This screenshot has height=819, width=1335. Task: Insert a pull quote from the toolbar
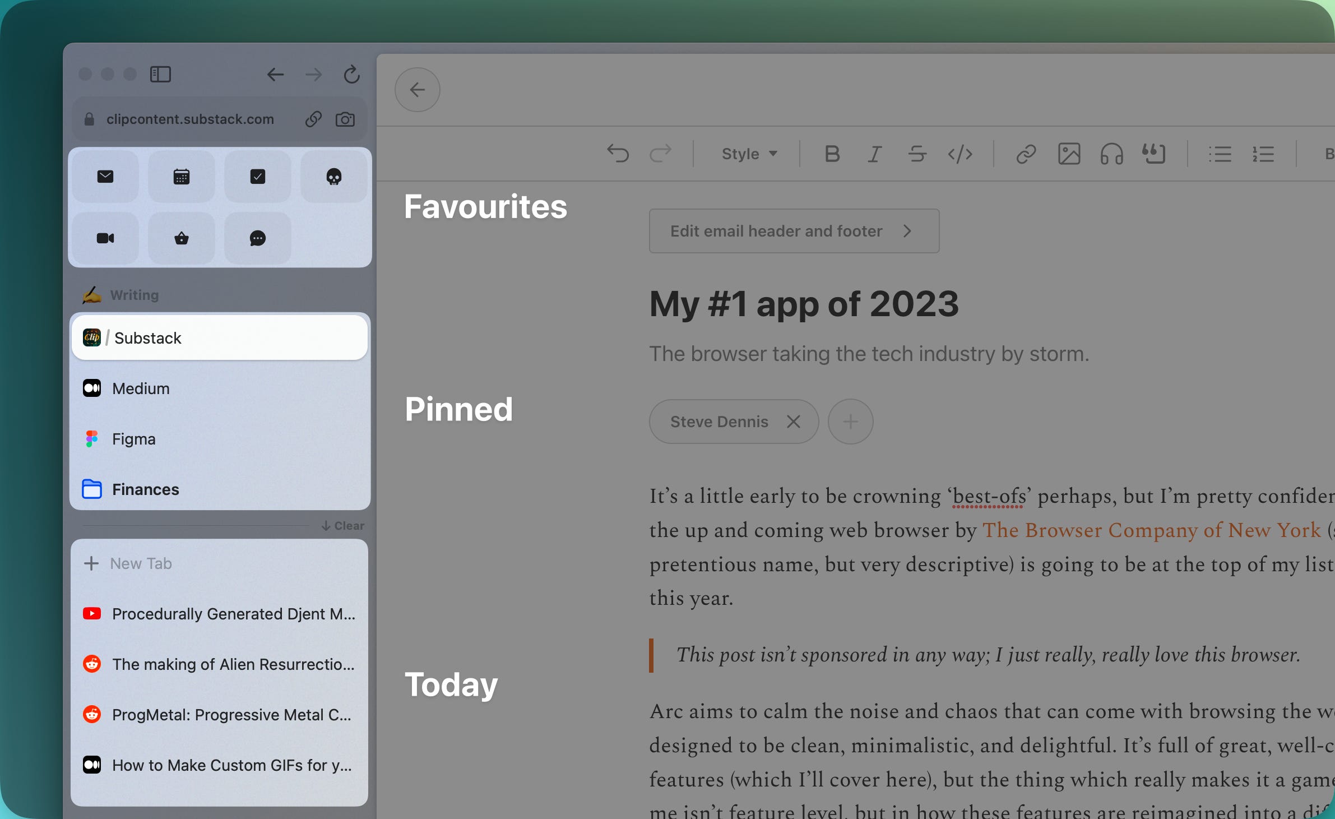tap(1154, 154)
